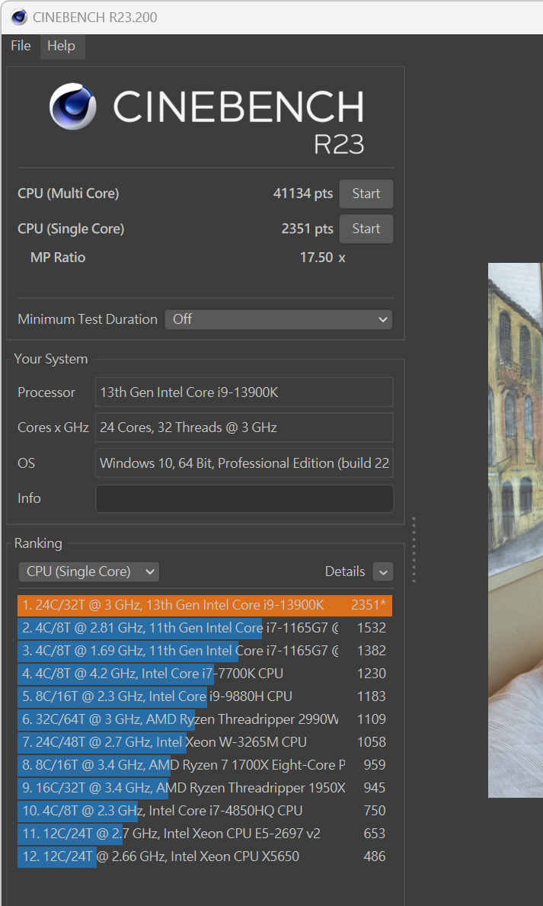Select the i9-13900K ranking entry
This screenshot has width=543, height=906.
205,606
